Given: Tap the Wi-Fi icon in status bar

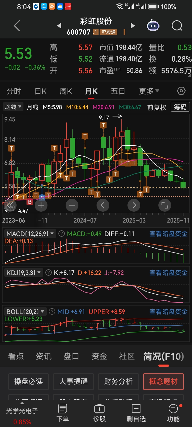Looking at the screenshot, I should 120,6.
